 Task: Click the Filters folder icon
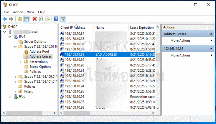[20, 91]
